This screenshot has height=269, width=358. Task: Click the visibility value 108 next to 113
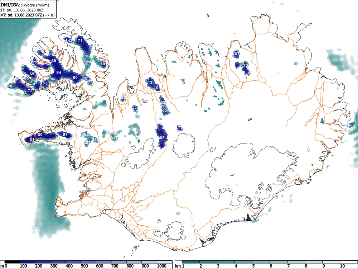pos(157,88)
